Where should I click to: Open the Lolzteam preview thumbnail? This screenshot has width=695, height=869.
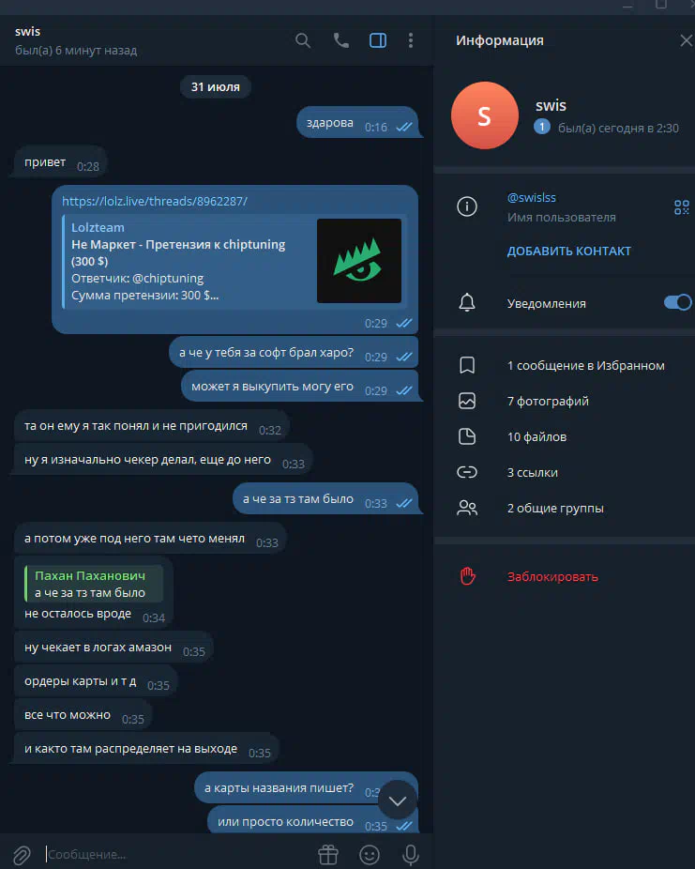coord(359,261)
